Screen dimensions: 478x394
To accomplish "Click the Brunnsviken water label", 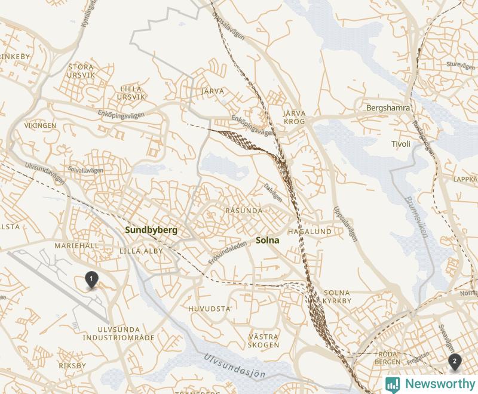I will click(416, 217).
